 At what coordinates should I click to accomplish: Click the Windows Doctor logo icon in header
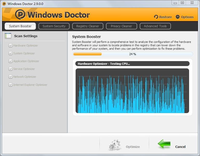[20, 14]
